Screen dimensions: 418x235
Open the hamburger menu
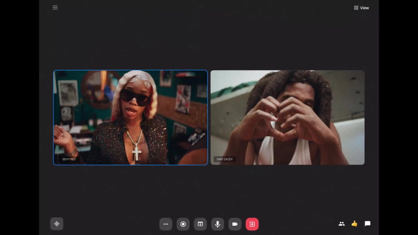tap(55, 8)
